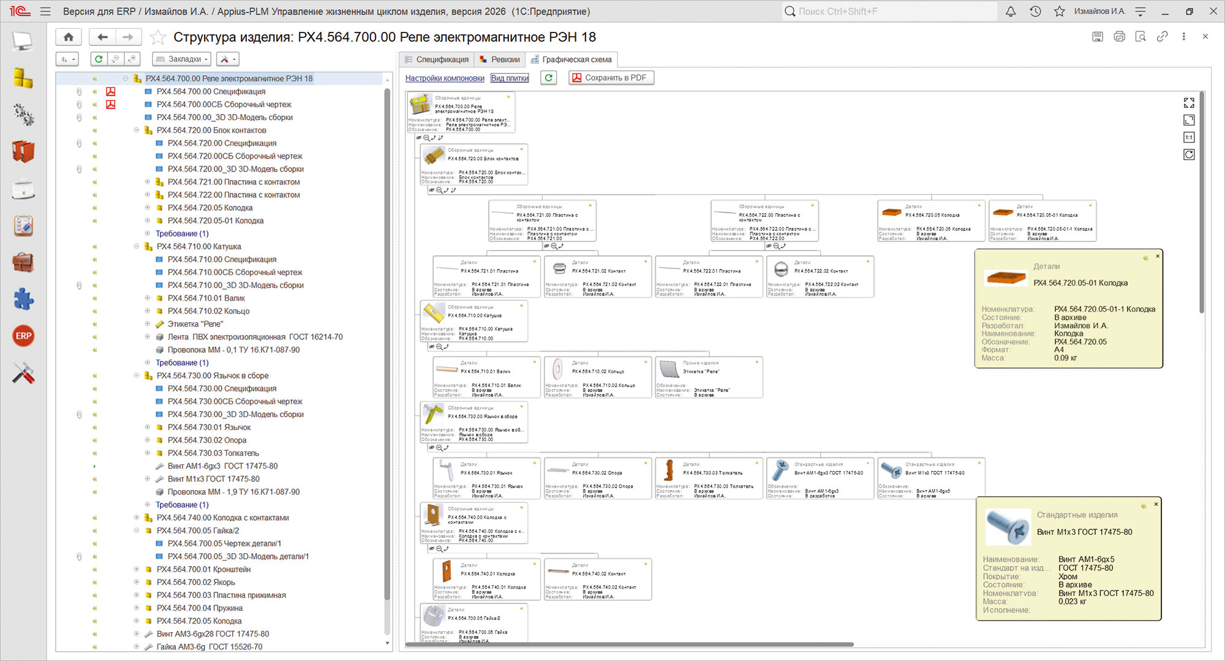Set diagram zoom to 1:1 scale
This screenshot has width=1225, height=661.
point(1189,137)
